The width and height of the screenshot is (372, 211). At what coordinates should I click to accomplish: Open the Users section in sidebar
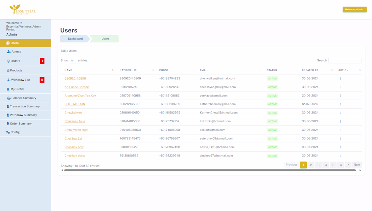click(25, 43)
